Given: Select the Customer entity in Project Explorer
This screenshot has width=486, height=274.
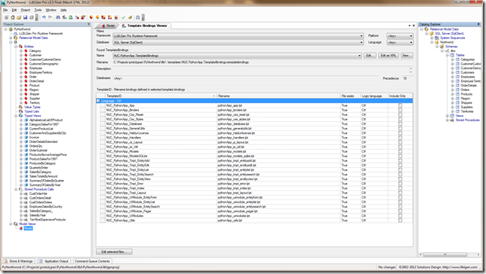Looking at the screenshot, I should point(35,55).
